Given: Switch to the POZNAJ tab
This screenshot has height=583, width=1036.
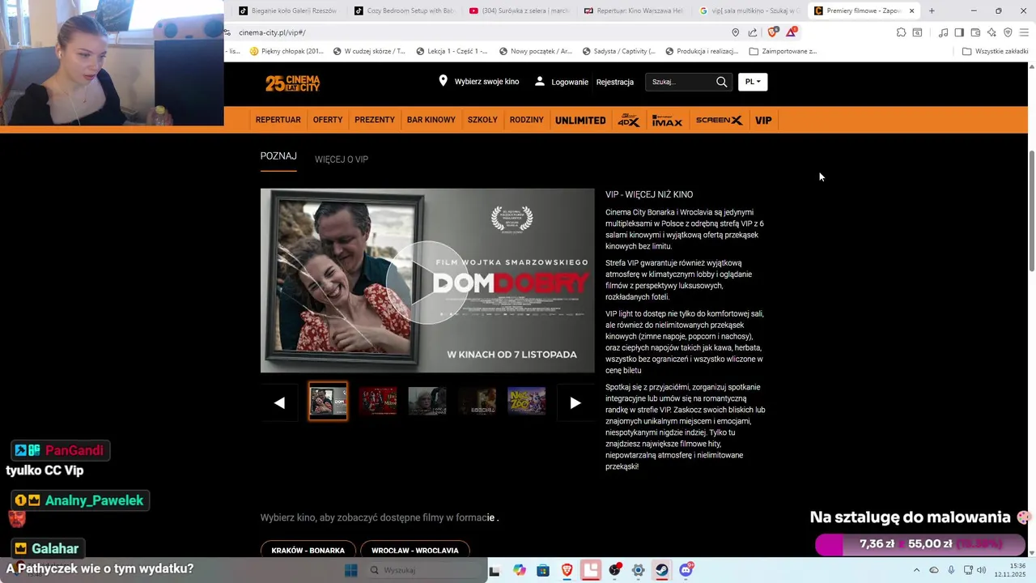Looking at the screenshot, I should (278, 156).
